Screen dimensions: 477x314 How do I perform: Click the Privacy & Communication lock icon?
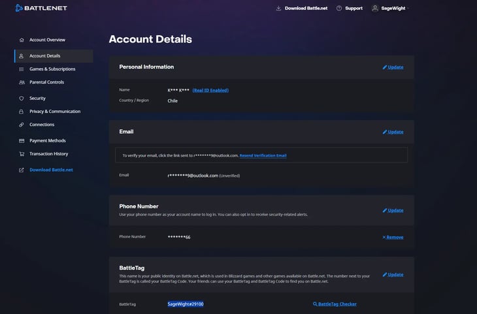pyautogui.click(x=22, y=112)
